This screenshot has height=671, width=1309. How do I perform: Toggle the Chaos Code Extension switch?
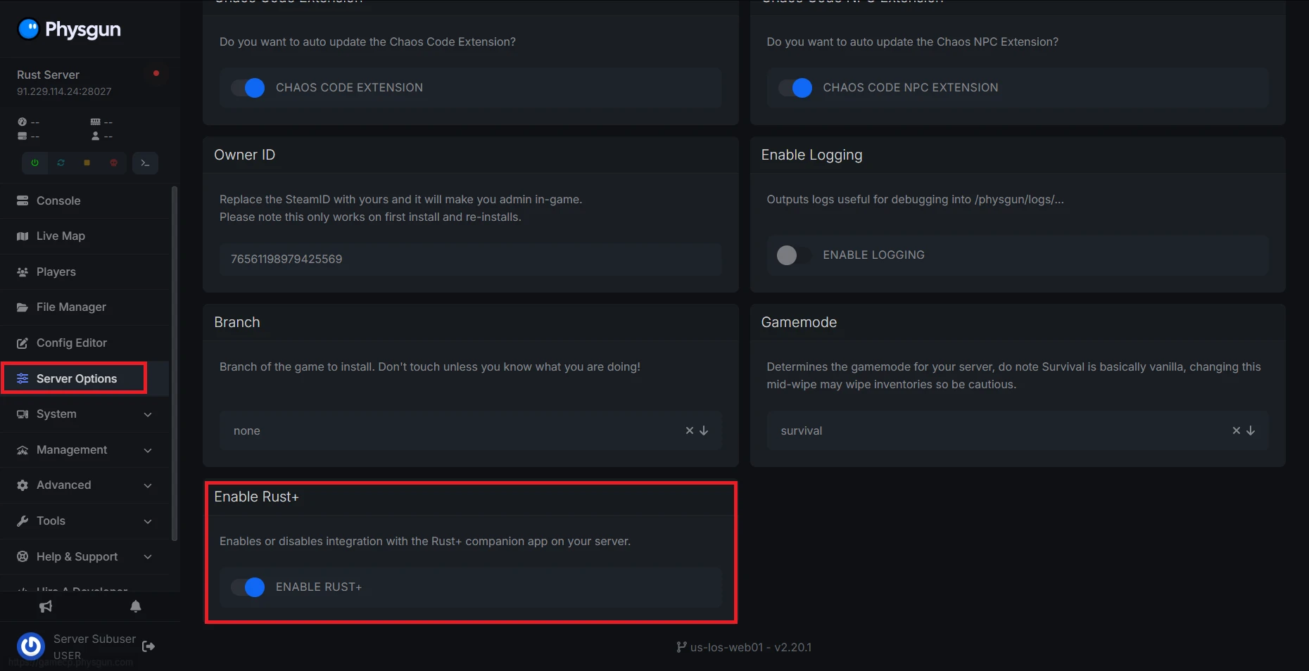248,88
